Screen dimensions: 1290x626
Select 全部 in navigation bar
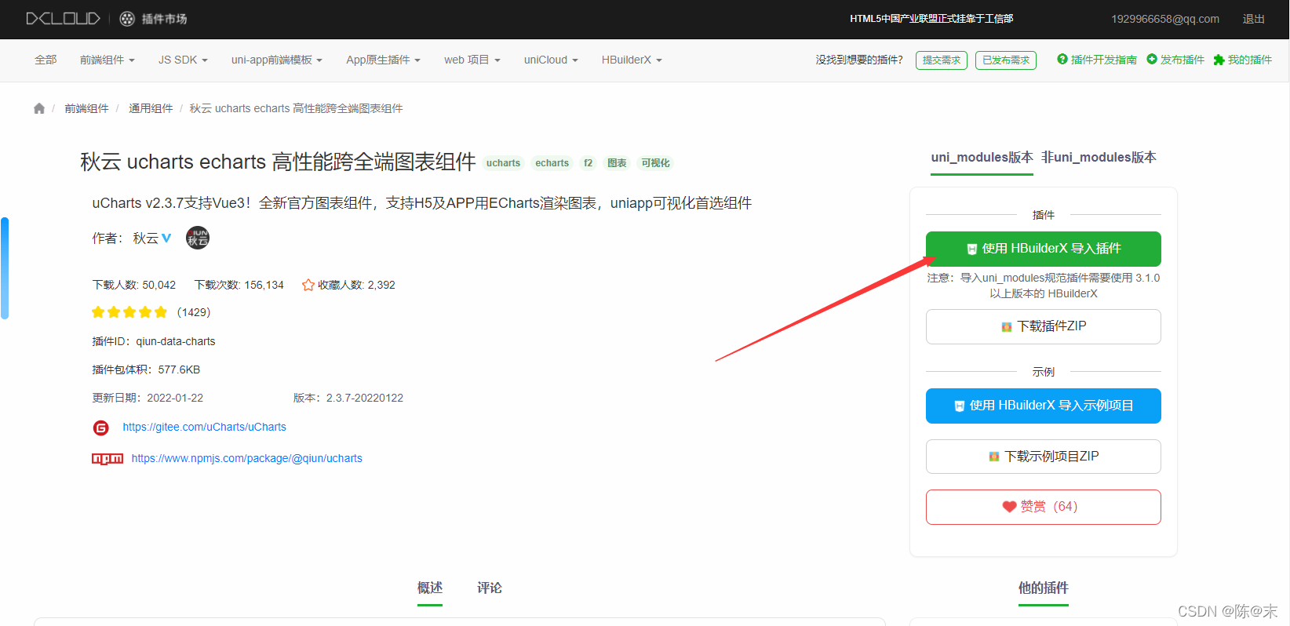pyautogui.click(x=46, y=60)
